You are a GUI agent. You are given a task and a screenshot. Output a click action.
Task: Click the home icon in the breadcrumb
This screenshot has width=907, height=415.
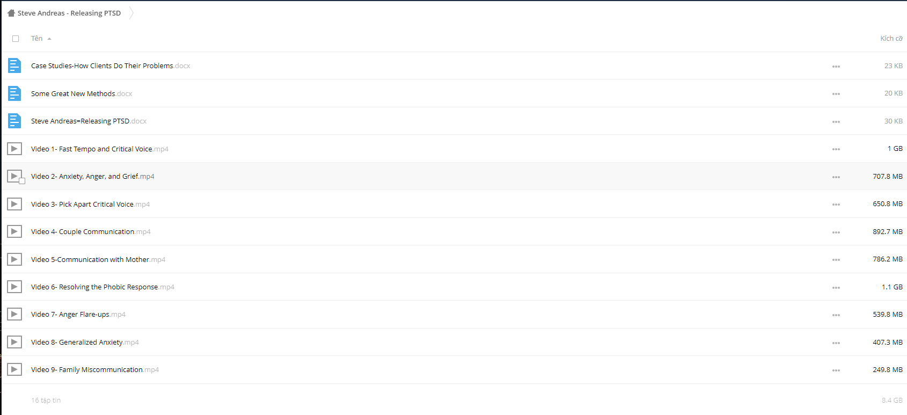11,13
